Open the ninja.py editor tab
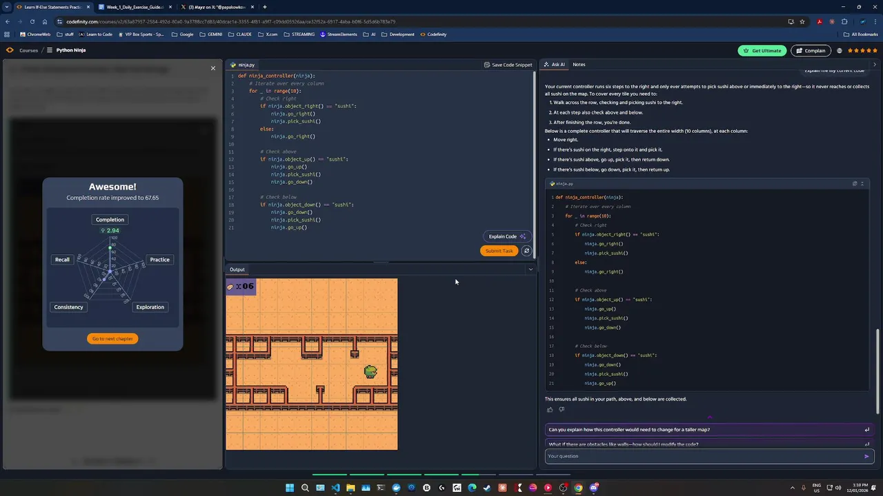The width and height of the screenshot is (883, 496). coord(243,65)
